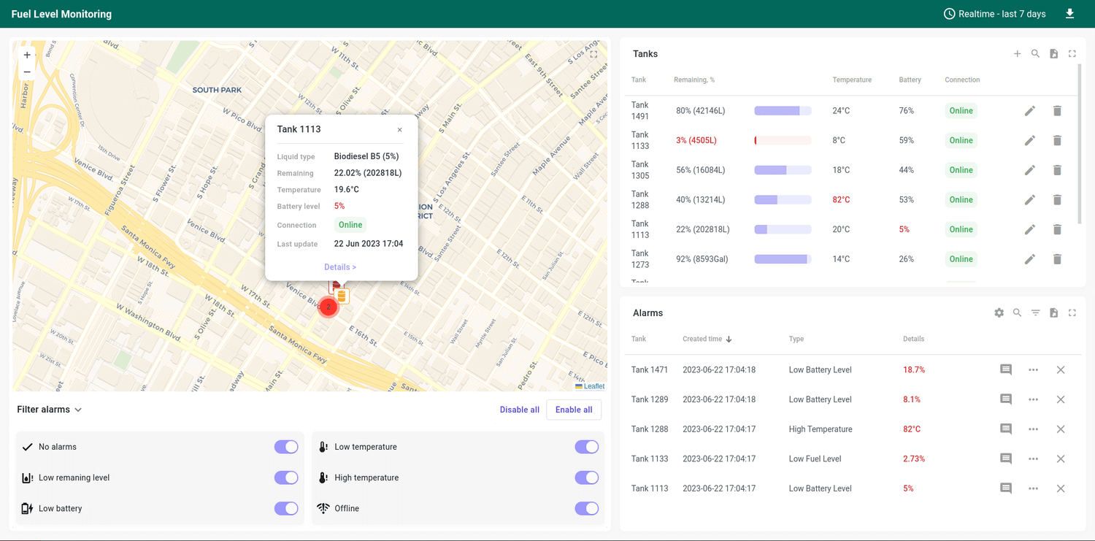Edit Tank 1491 using the pencil icon
Screen dimensions: 1095x541
[1030, 110]
